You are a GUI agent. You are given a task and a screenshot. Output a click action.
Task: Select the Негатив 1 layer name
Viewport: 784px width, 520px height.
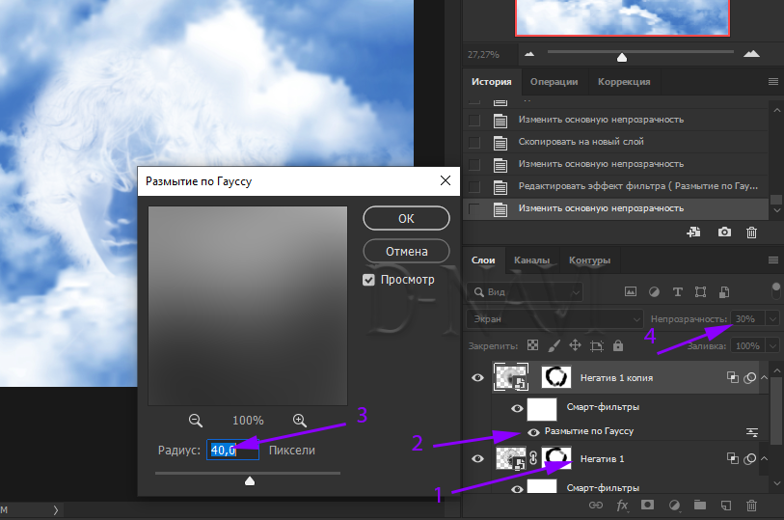(602, 458)
